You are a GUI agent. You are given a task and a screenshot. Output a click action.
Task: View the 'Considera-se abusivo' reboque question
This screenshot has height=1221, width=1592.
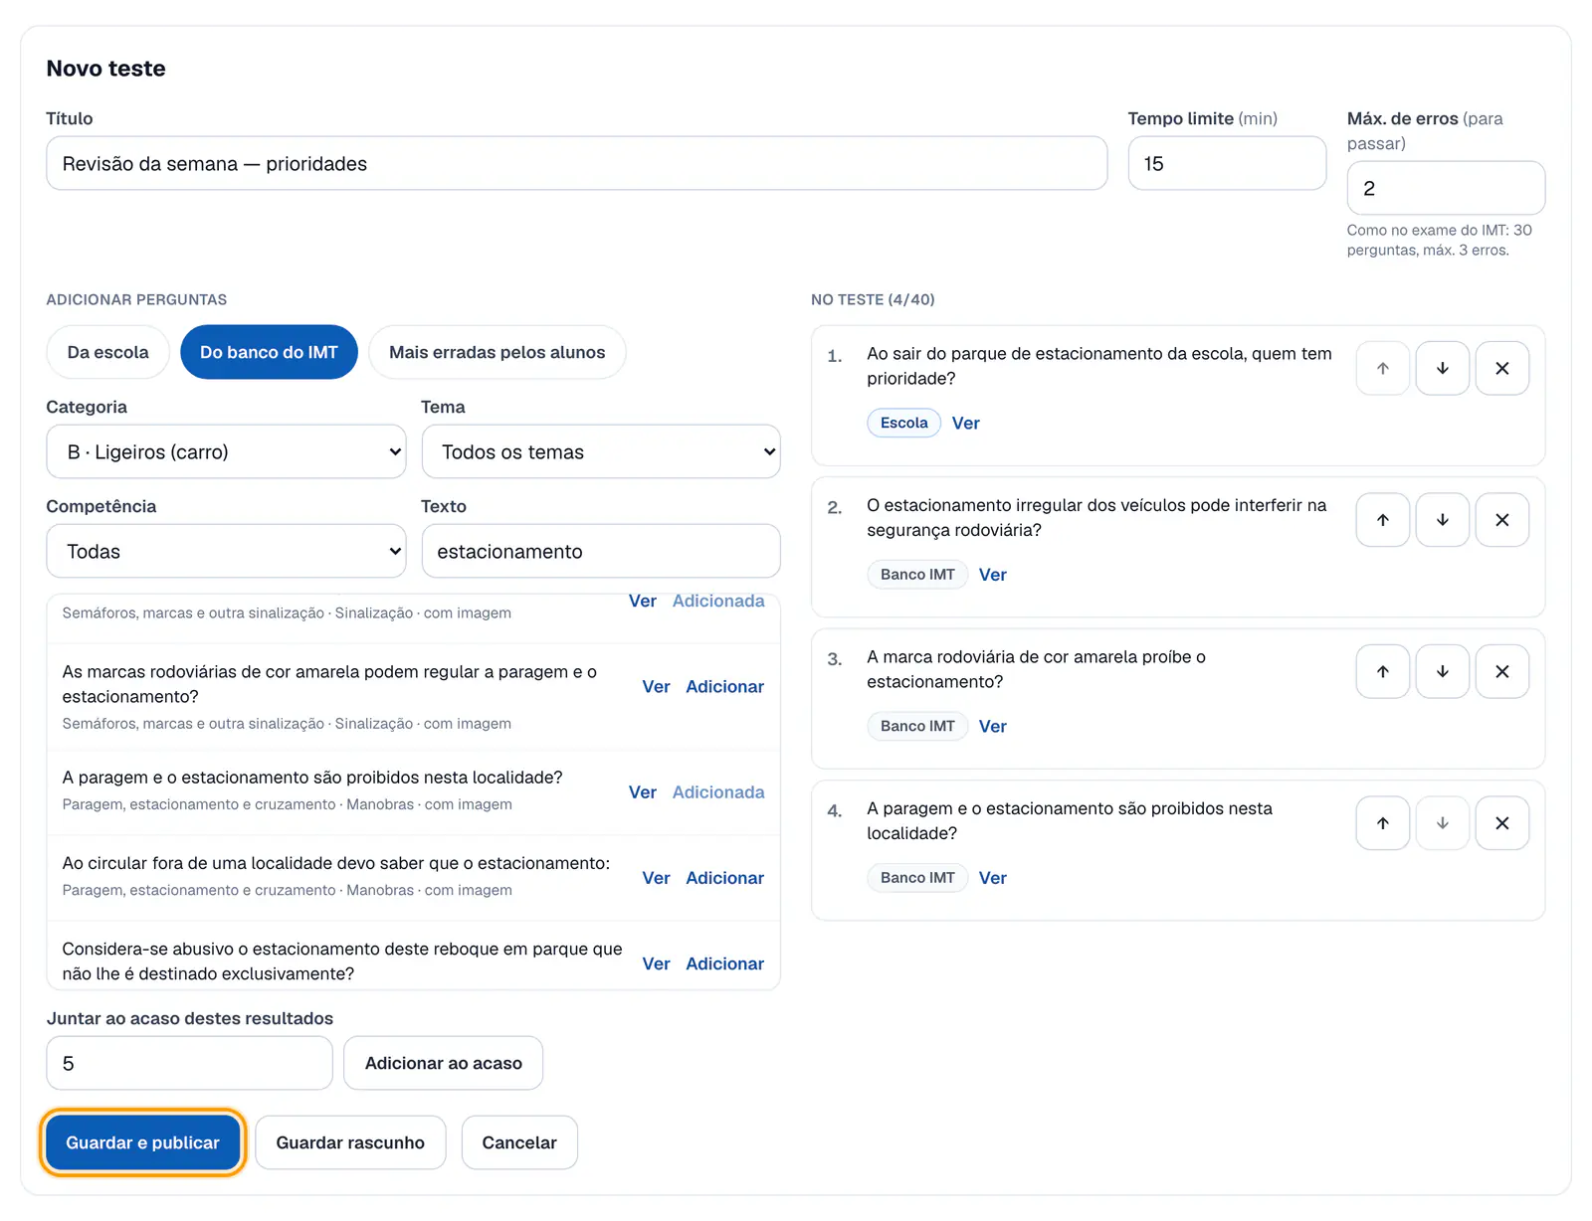coord(656,963)
